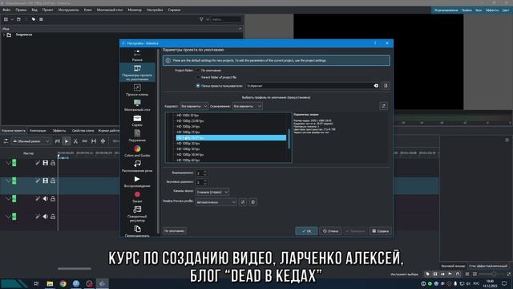513x289 pixels.
Task: Click the Отмена button
Action: [x=330, y=231]
